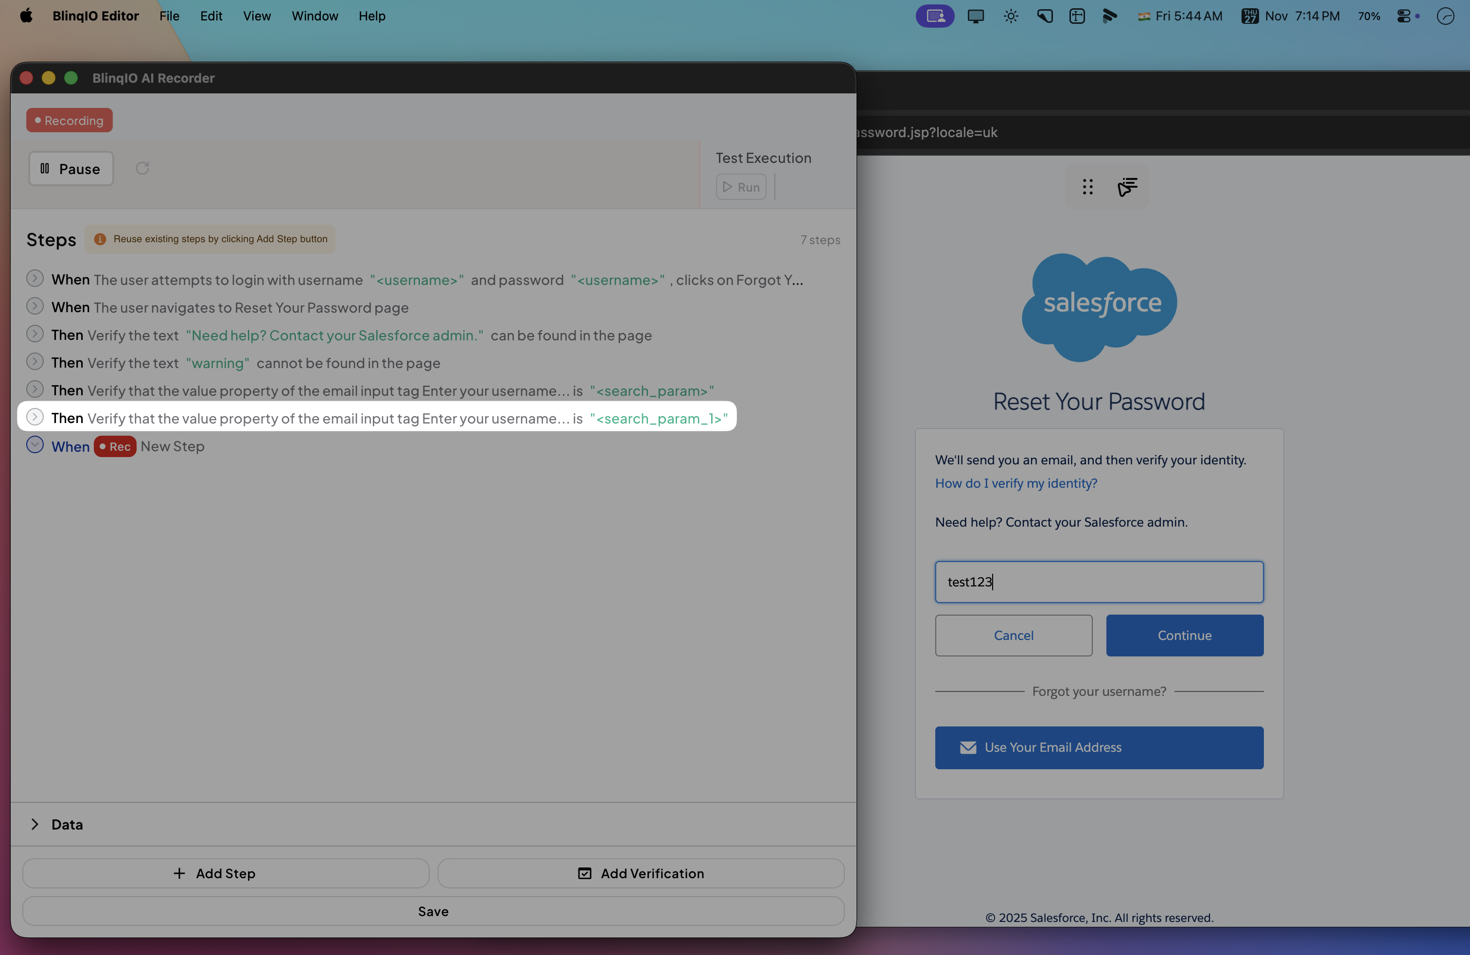The width and height of the screenshot is (1470, 955).
Task: Expand the Data section
Action: click(35, 824)
